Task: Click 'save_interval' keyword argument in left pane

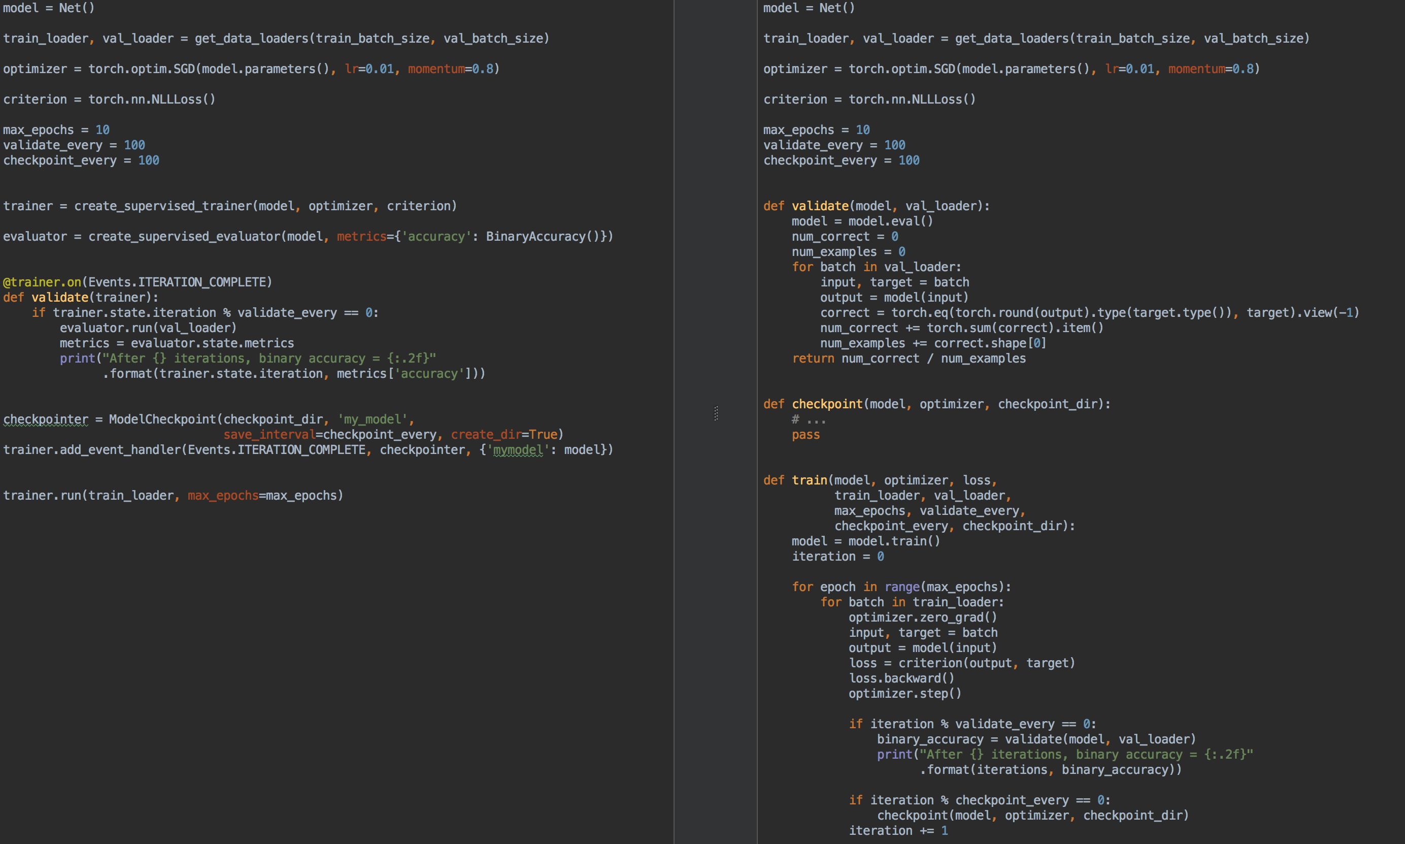Action: click(x=269, y=435)
